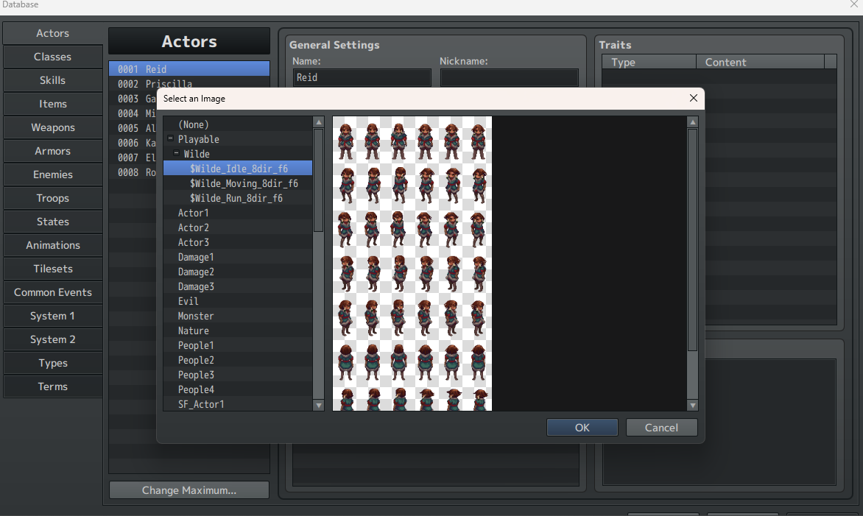This screenshot has height=516, width=863.
Task: Select Nature image file
Action: coord(238,331)
